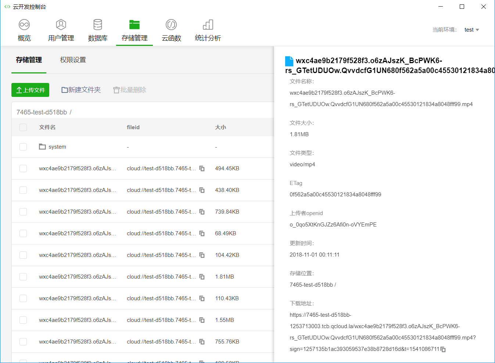
Task: Open file name in the 1.81MB row
Action: tap(78, 277)
